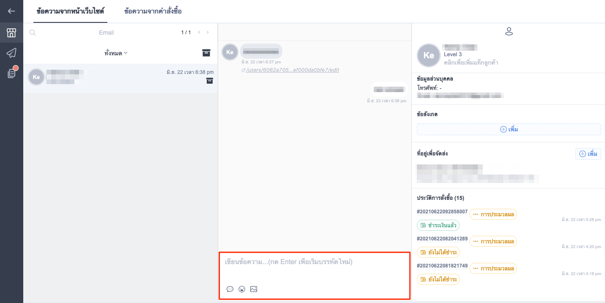Select the Ke conversation in list

point(120,78)
